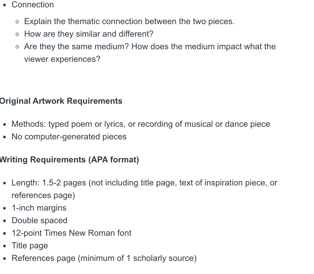Image resolution: width=314 pixels, height=274 pixels.
Task: Click 'No computer-generated pieces' bullet
Action: click(x=69, y=137)
